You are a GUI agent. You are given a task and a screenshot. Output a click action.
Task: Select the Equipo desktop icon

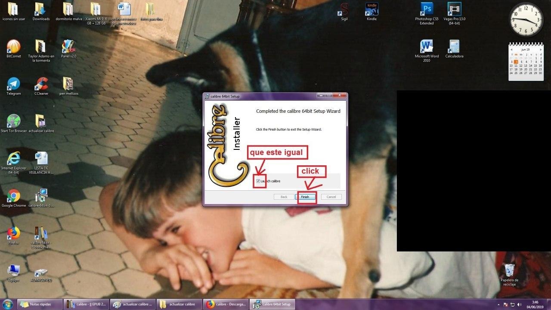coord(14,273)
